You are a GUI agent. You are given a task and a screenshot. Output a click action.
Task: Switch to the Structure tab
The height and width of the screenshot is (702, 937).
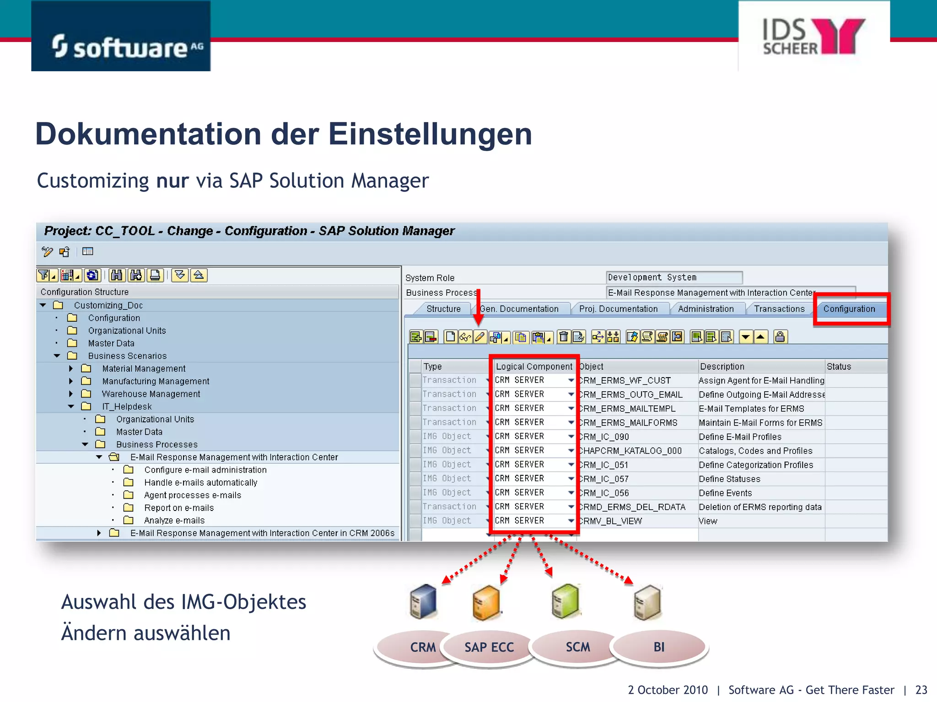[x=443, y=309]
